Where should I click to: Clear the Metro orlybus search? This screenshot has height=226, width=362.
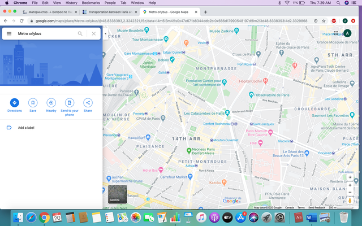click(94, 34)
